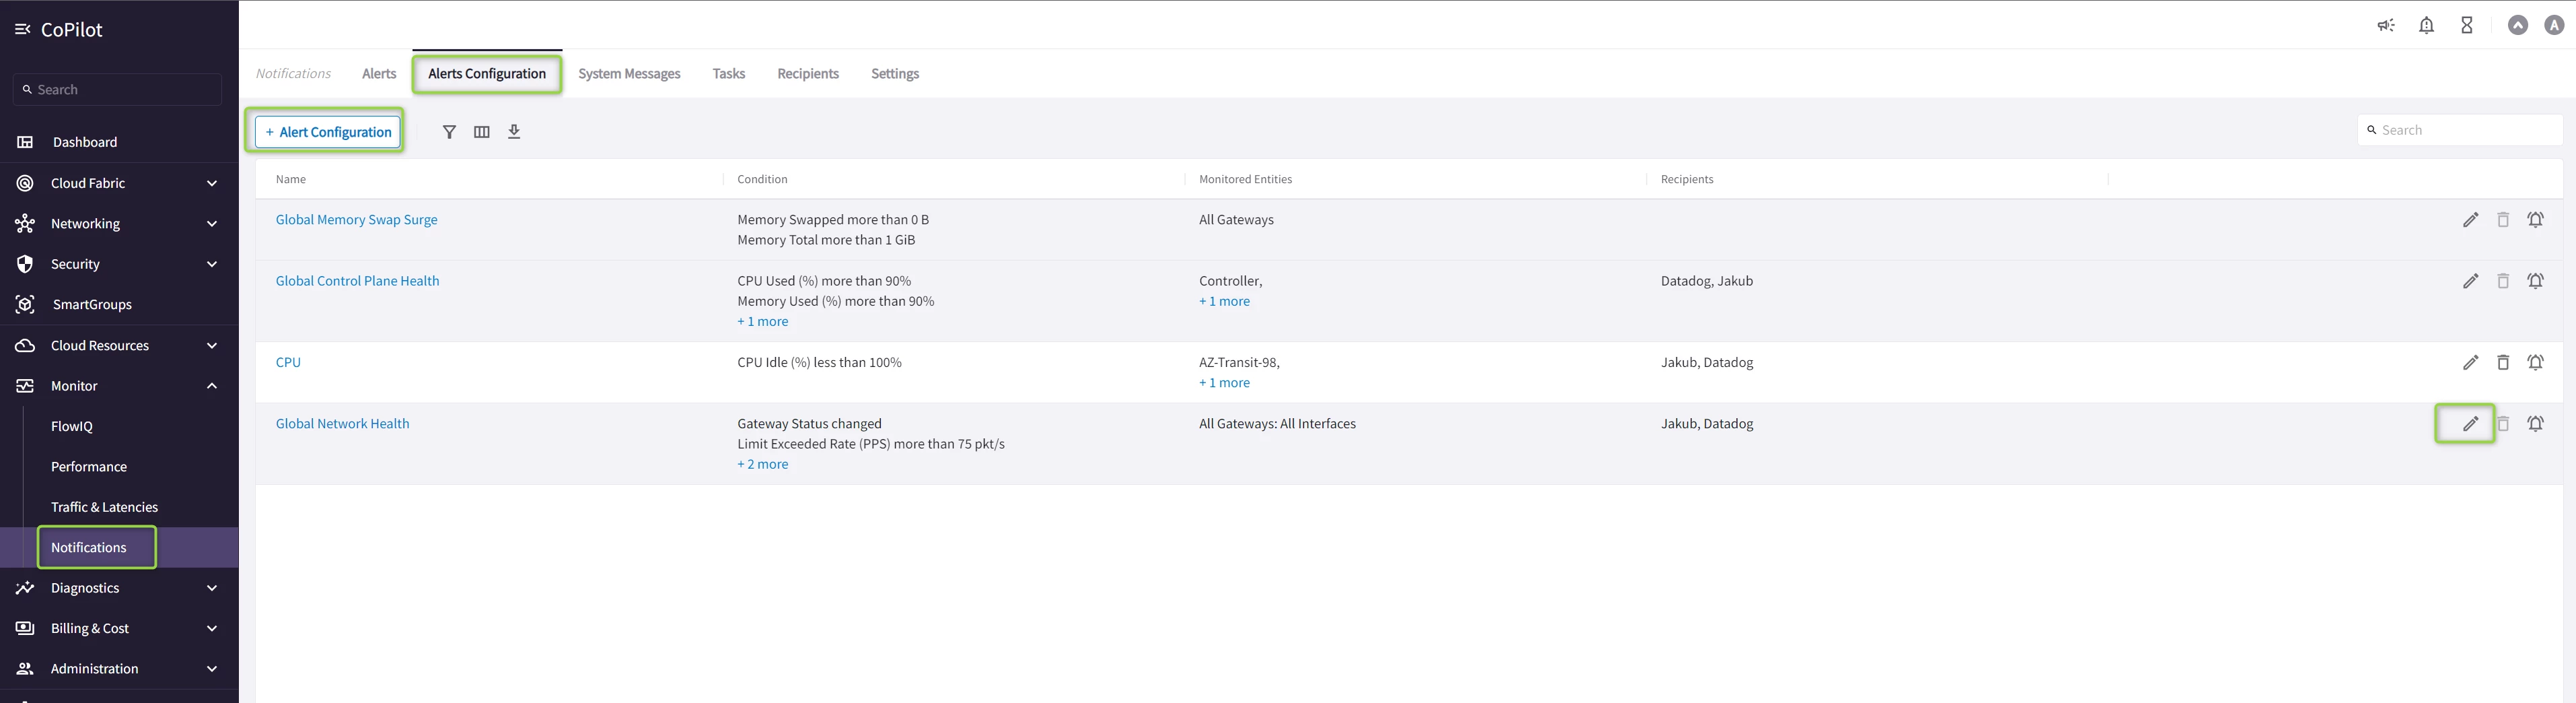Sort by the Condition column header
Viewport: 2576px width, 703px height.
pyautogui.click(x=762, y=179)
